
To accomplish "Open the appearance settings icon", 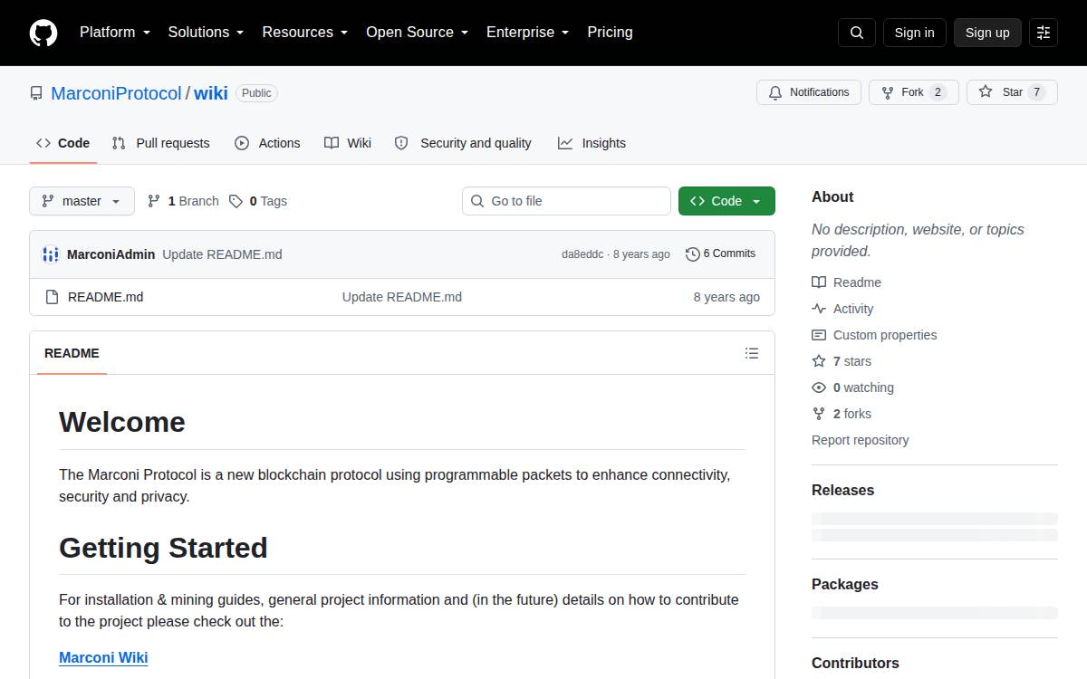I will [1044, 33].
